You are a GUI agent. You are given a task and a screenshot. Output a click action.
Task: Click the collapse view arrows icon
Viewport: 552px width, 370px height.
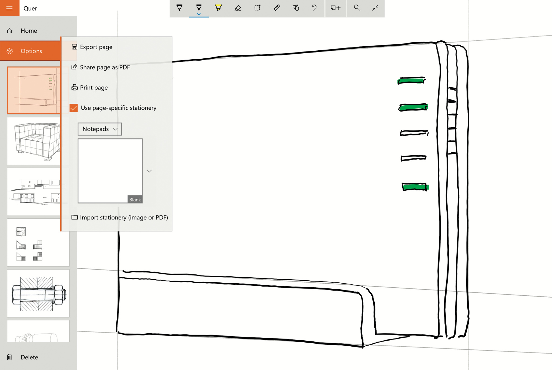pyautogui.click(x=375, y=8)
